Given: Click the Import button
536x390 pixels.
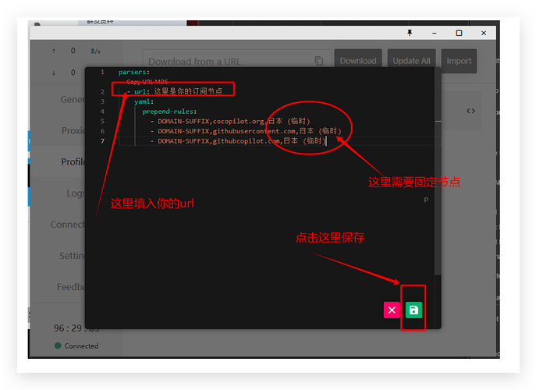Looking at the screenshot, I should 459,61.
